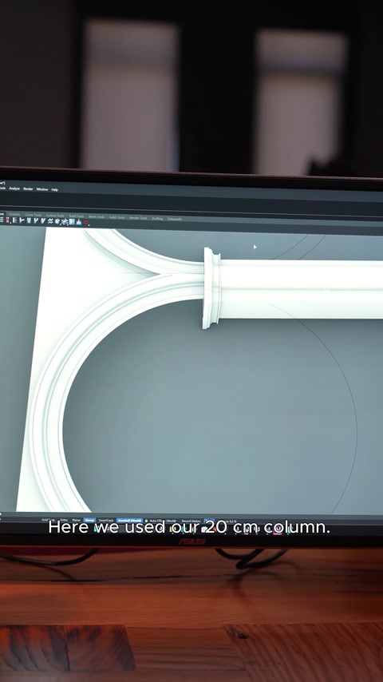Click the red icon ending the toolbar row

tap(85, 222)
